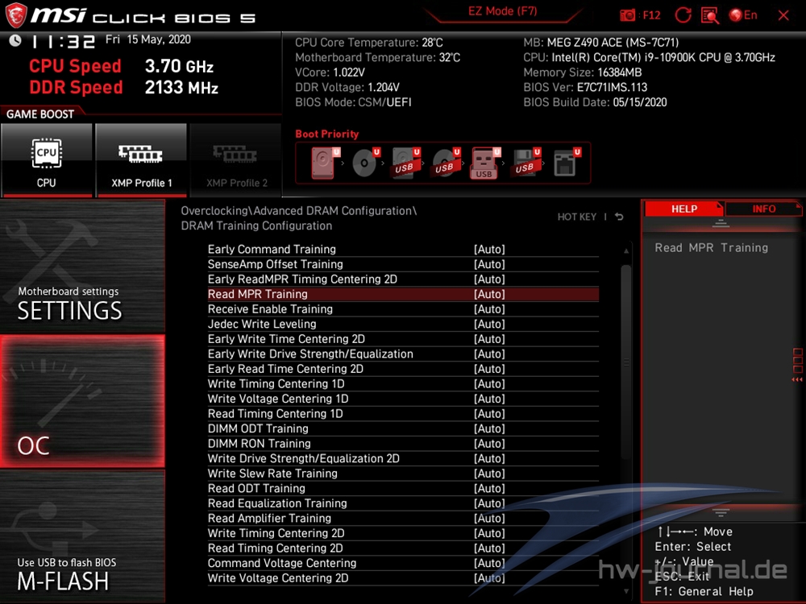
Task: Select the Write Voltage Centering 2D row
Action: coord(403,577)
